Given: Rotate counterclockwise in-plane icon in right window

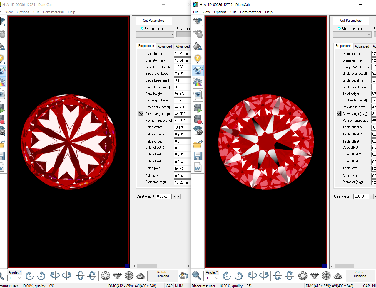Looking at the screenshot, I should coord(238,276).
